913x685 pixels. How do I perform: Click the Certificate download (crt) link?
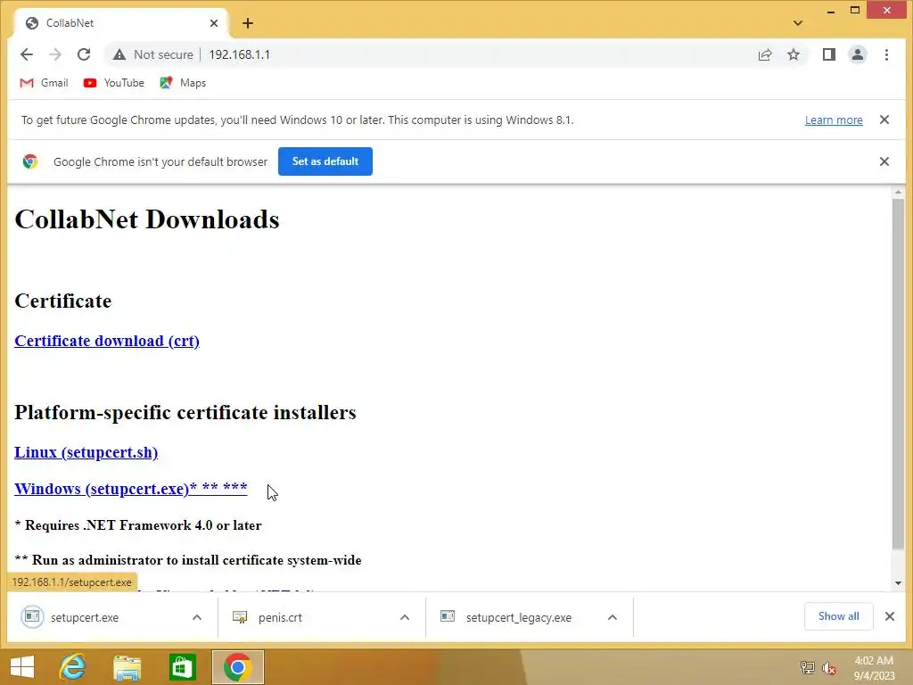pos(107,341)
